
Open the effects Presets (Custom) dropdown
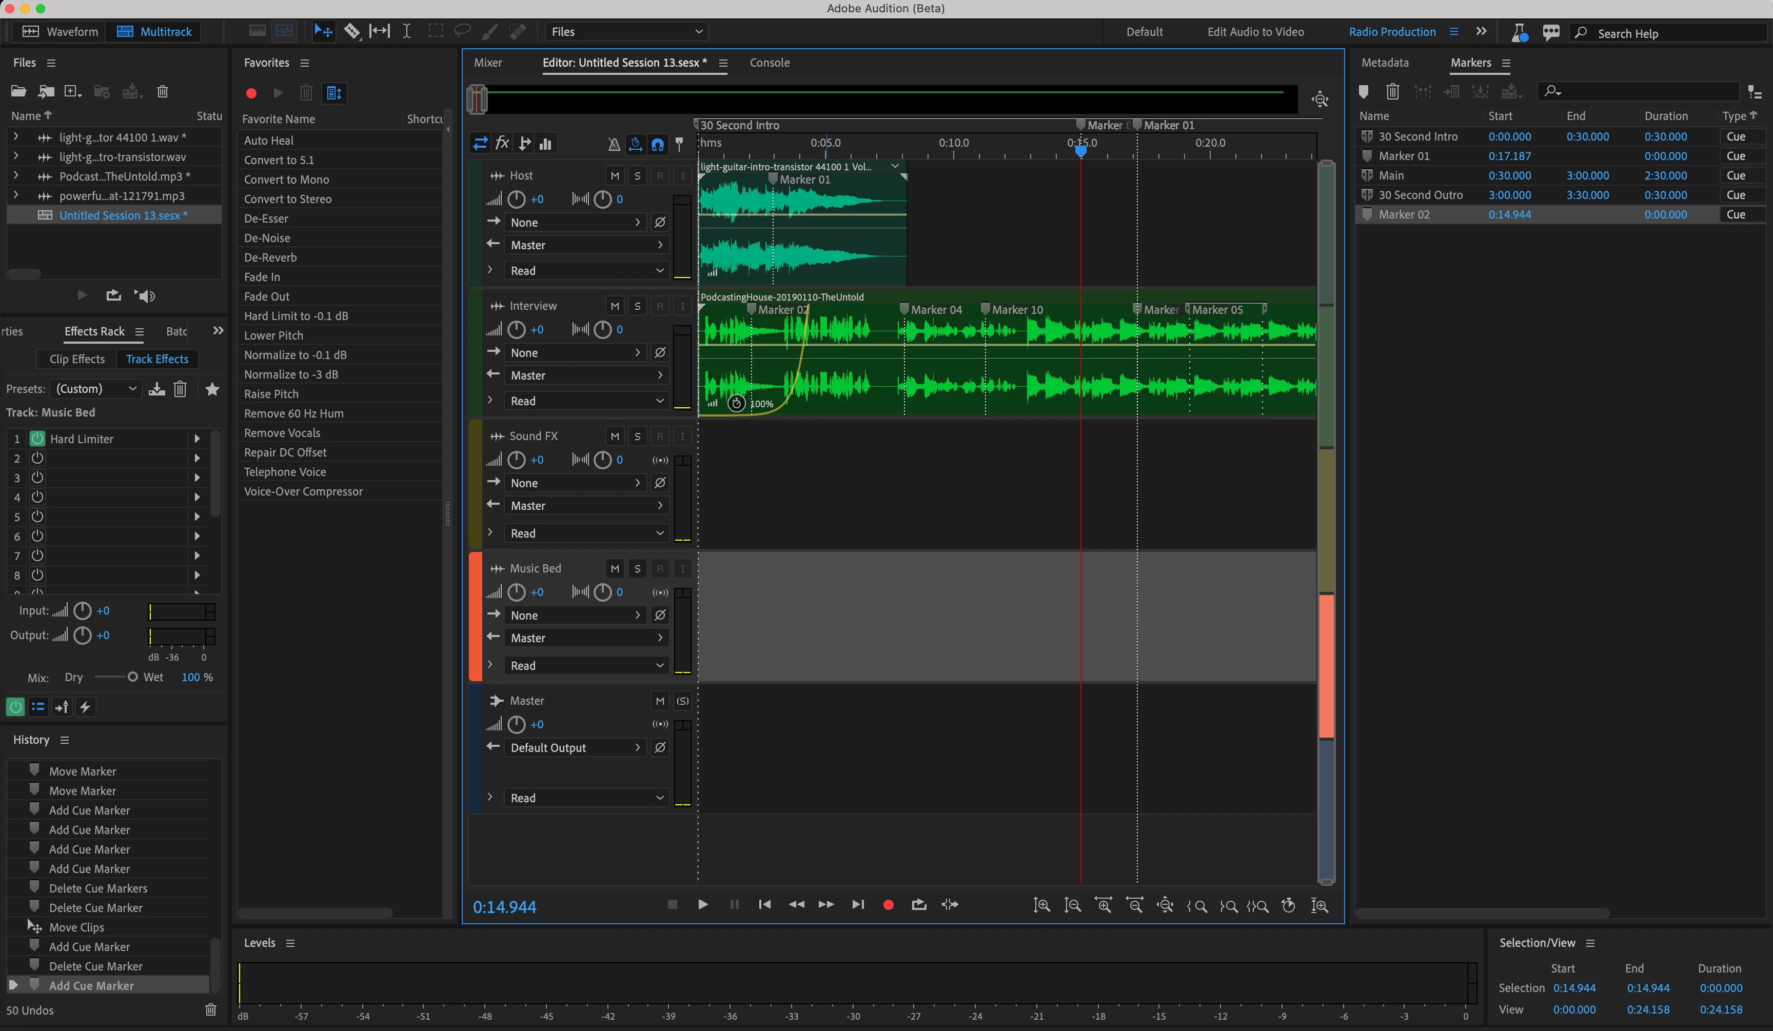coord(95,389)
